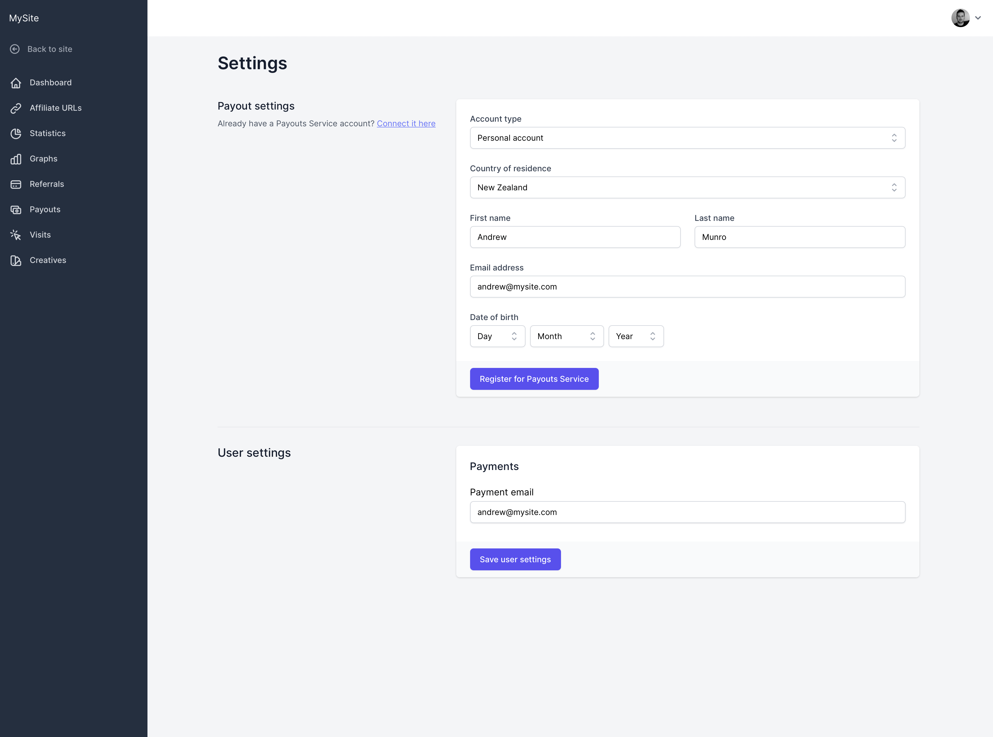
Task: Follow the Connect it here link
Action: (x=406, y=124)
